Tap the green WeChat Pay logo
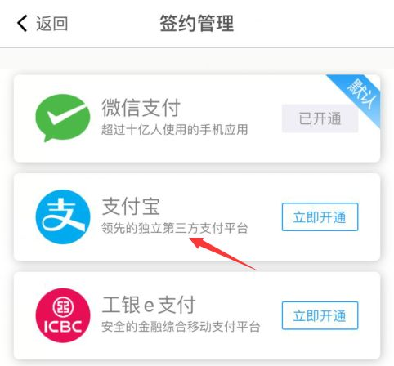394x366 pixels. [63, 118]
